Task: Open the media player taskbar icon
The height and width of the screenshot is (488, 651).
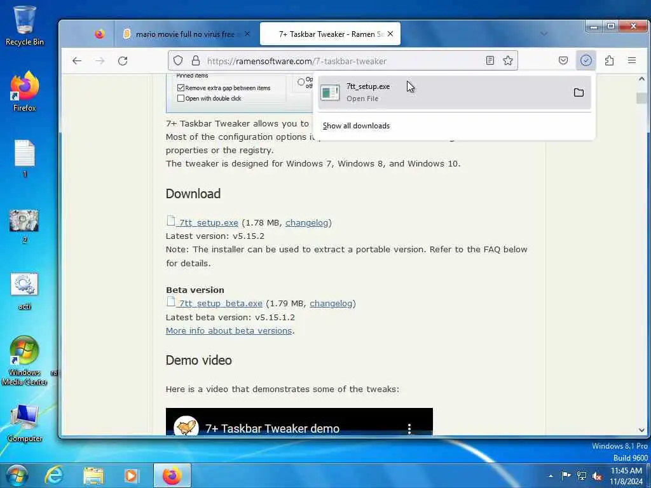Action: pos(132,475)
